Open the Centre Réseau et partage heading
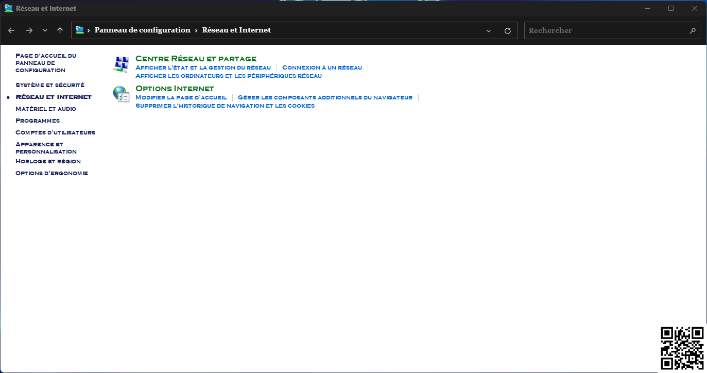 tap(196, 59)
